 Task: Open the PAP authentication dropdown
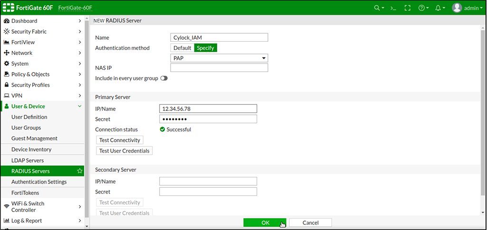(219, 58)
